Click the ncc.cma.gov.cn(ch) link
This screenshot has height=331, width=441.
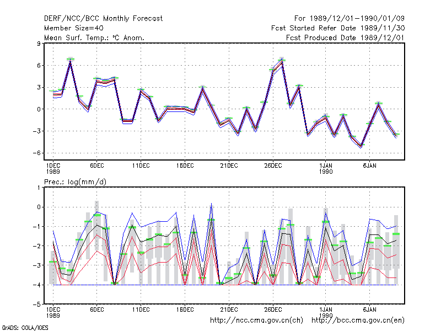[256, 321]
